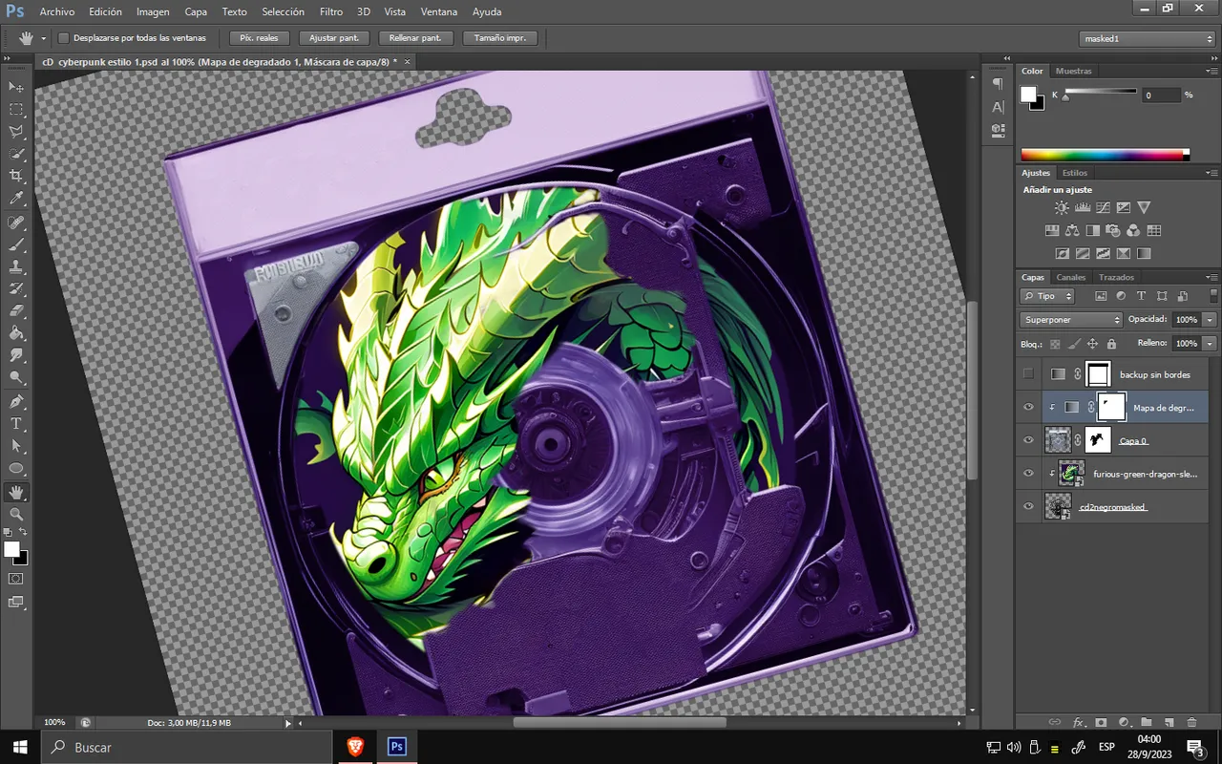1222x764 pixels.
Task: Select the Rectangular Marquee tool
Action: click(16, 110)
